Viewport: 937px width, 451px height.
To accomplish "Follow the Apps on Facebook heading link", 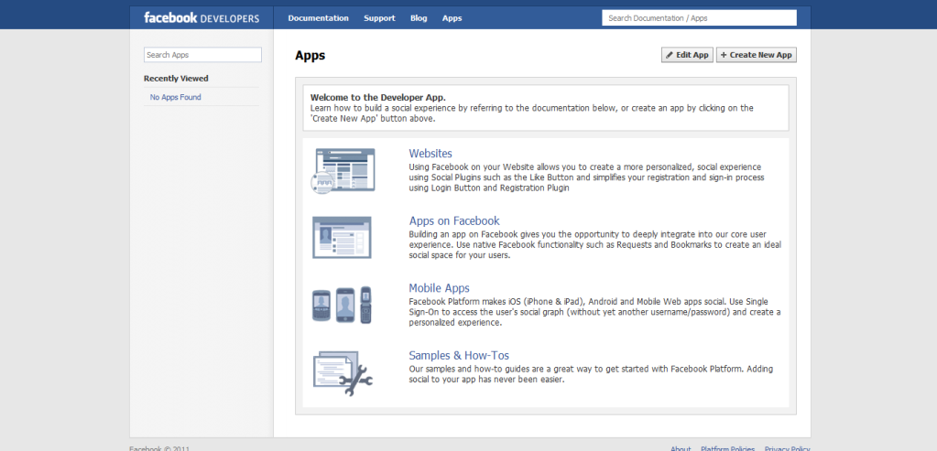I will pos(454,220).
